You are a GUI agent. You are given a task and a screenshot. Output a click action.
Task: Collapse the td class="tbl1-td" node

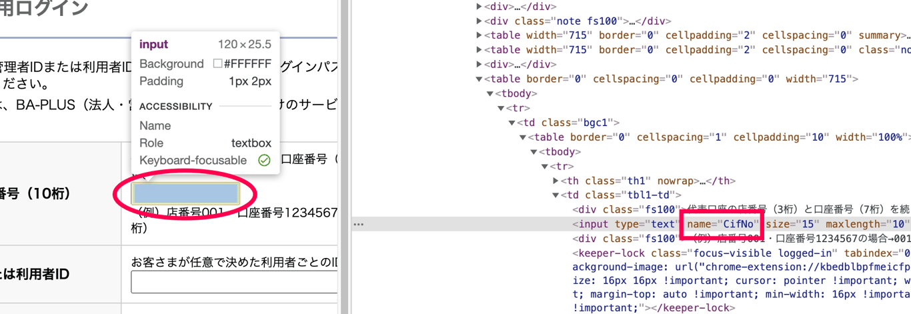coord(556,195)
